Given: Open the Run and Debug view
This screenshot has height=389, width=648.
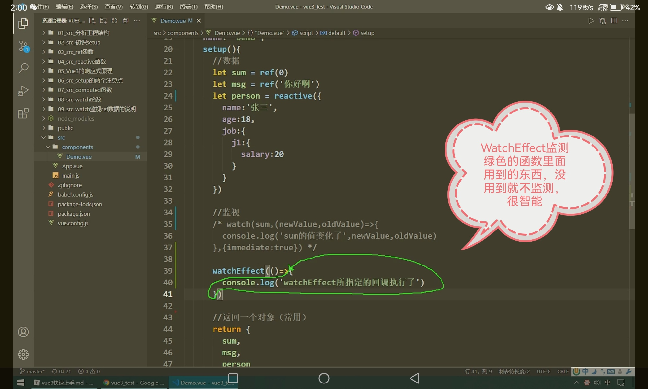Looking at the screenshot, I should coord(23,91).
